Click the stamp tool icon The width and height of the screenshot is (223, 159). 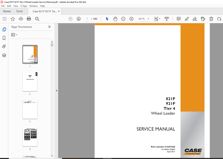click(203, 19)
